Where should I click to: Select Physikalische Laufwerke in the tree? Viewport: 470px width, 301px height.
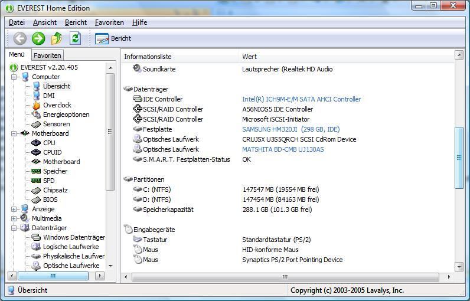tap(74, 256)
